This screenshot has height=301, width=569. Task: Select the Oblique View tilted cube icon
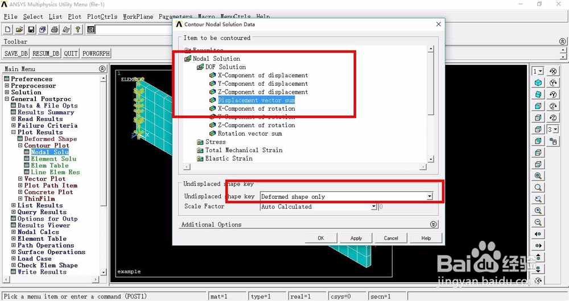pyautogui.click(x=538, y=94)
